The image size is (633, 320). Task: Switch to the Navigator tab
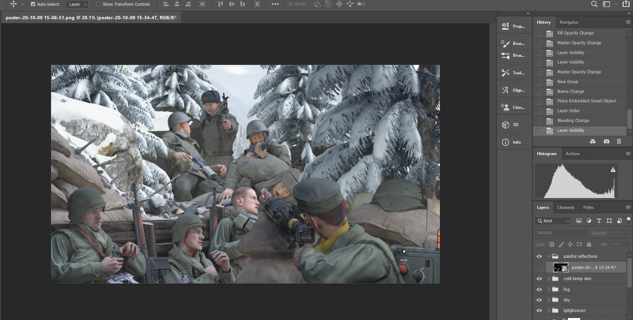pos(569,22)
